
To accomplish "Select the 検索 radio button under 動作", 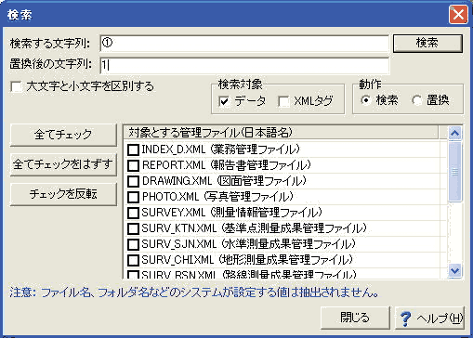I will (x=366, y=100).
